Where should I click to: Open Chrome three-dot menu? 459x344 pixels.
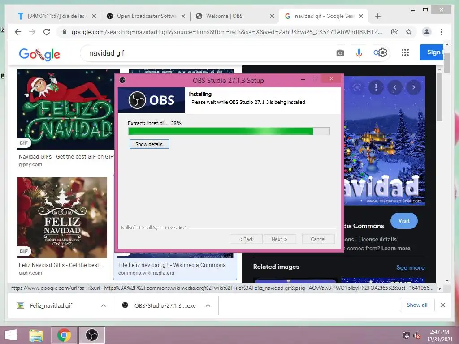[441, 32]
